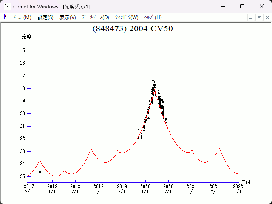
Task: Close the Comet for Windows application
Action: 262,6
